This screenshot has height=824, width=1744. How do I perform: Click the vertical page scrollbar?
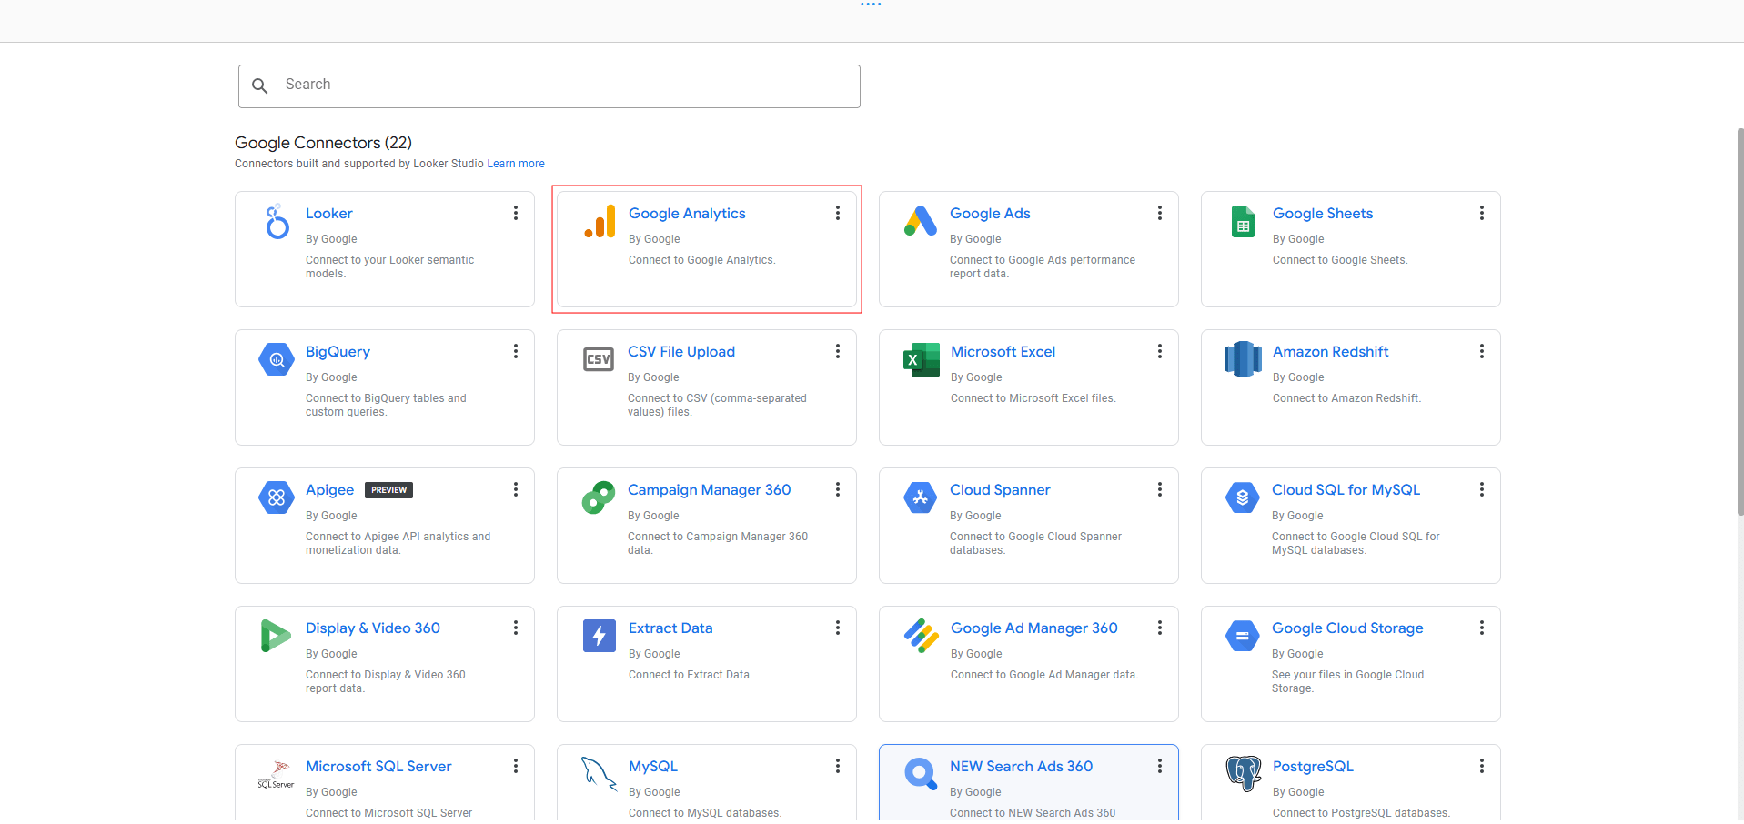(1739, 321)
